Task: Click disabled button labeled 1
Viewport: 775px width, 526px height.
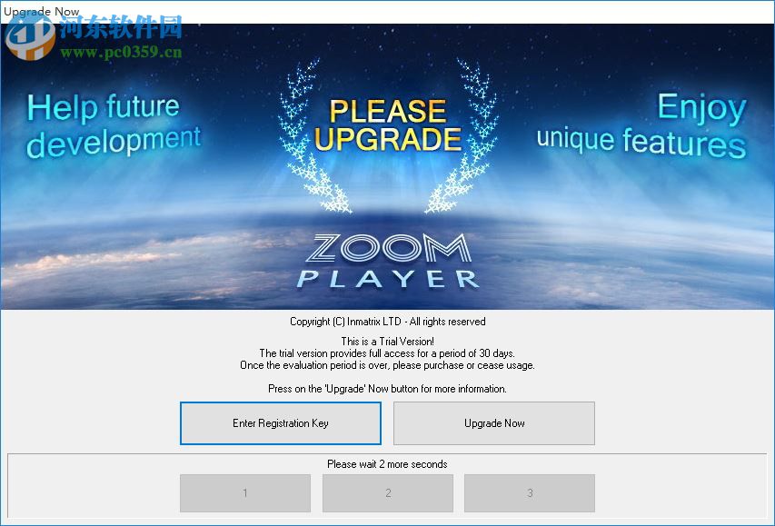Action: (244, 492)
